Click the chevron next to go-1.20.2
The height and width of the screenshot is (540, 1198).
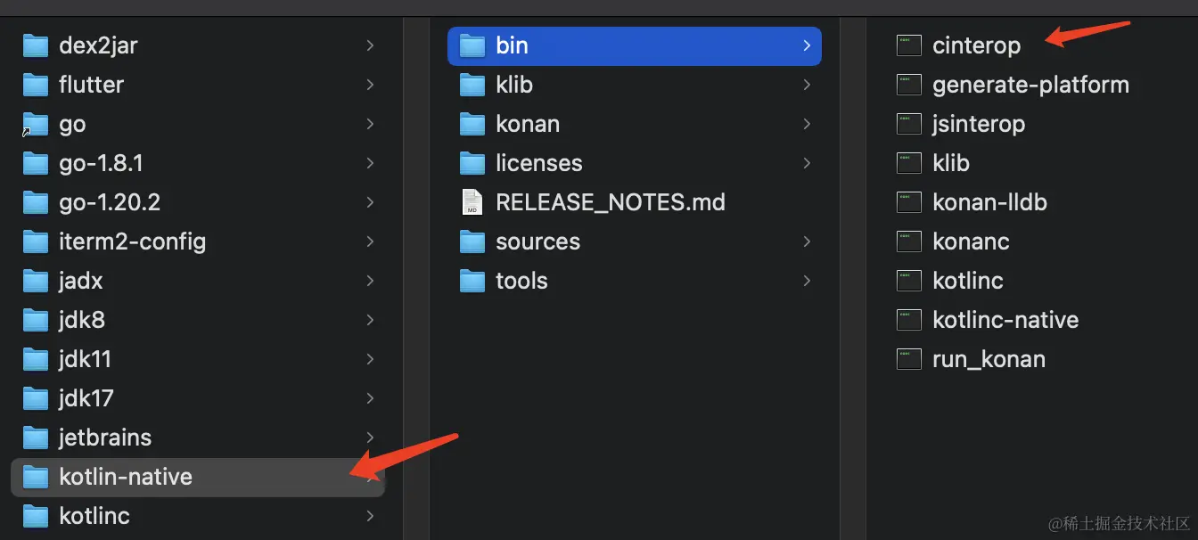pos(370,202)
